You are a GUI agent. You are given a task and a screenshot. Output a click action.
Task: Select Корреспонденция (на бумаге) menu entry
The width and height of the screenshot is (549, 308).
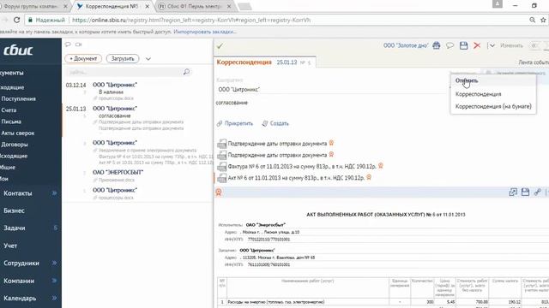[493, 106]
